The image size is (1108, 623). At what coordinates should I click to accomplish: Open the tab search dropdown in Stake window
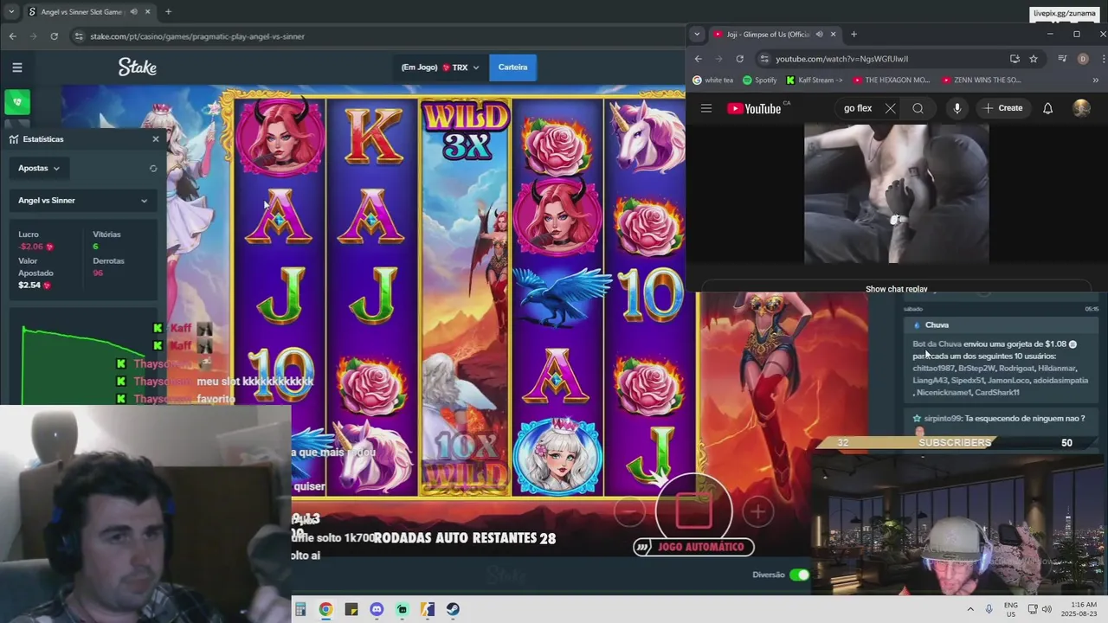tap(10, 11)
